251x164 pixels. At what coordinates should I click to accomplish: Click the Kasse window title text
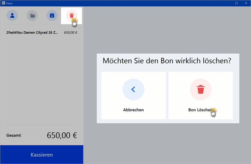[10, 3]
